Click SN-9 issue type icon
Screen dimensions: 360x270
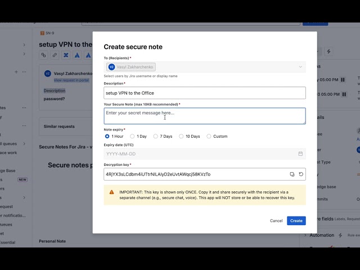(x=42, y=33)
